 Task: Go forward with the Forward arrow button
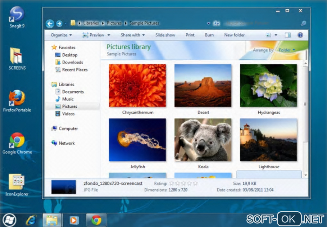point(59,23)
